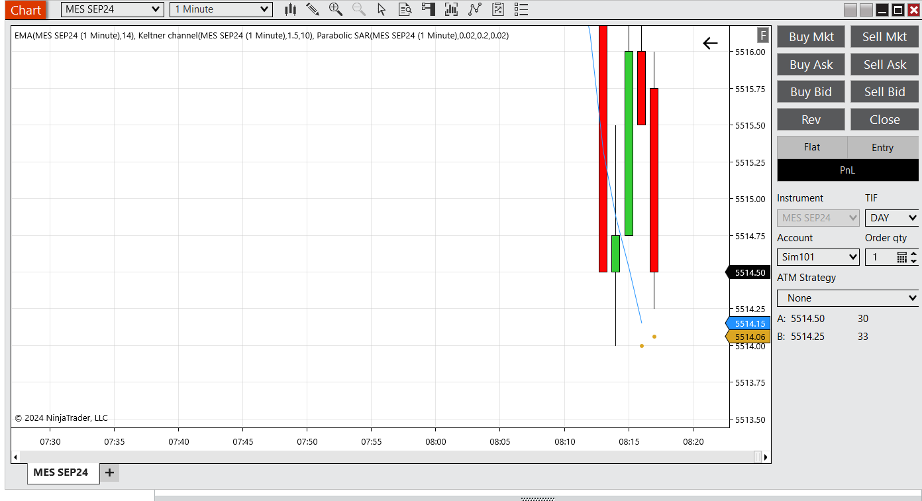Open the 1 Minute interval dropdown
922x501 pixels.
point(221,9)
